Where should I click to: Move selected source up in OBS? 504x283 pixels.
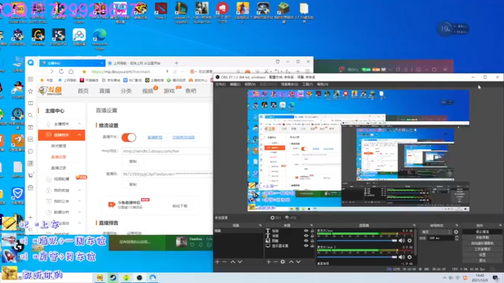[291, 262]
